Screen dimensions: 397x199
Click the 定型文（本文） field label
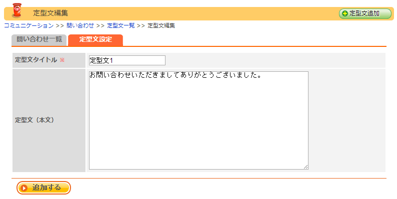pos(34,120)
